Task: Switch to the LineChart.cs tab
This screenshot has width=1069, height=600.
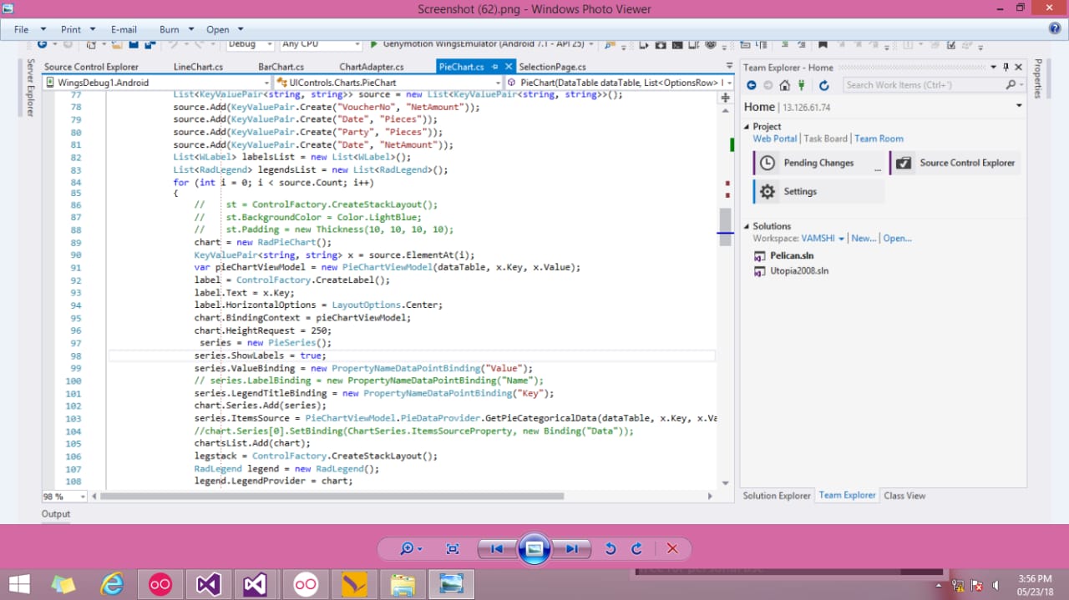Action: click(x=198, y=67)
